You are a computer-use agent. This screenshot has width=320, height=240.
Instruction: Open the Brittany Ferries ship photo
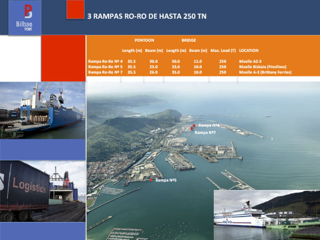[267, 215]
